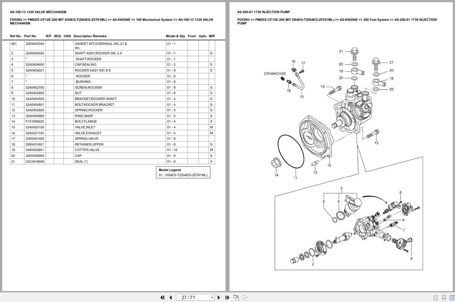Click COTTER,VALVE description

click(87, 150)
